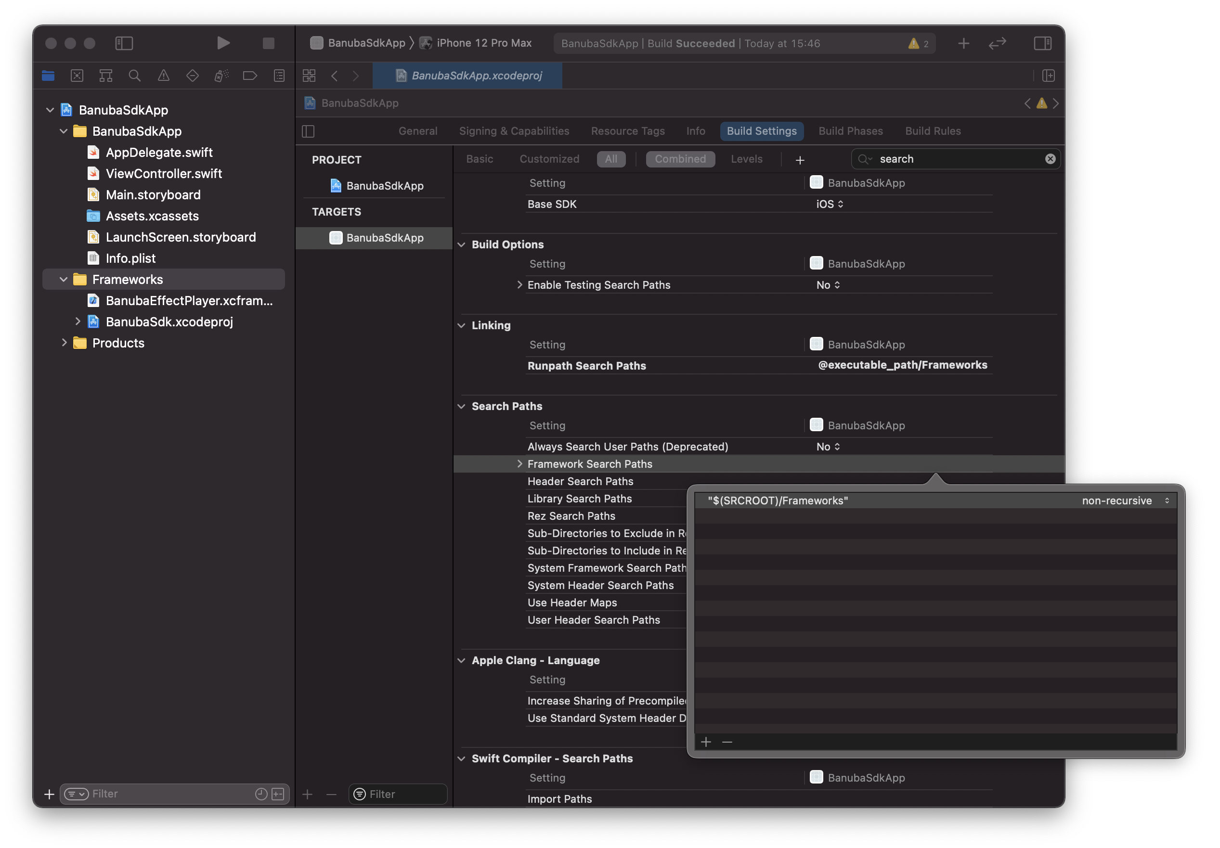
Task: Show the Symbol navigator
Action: click(106, 76)
